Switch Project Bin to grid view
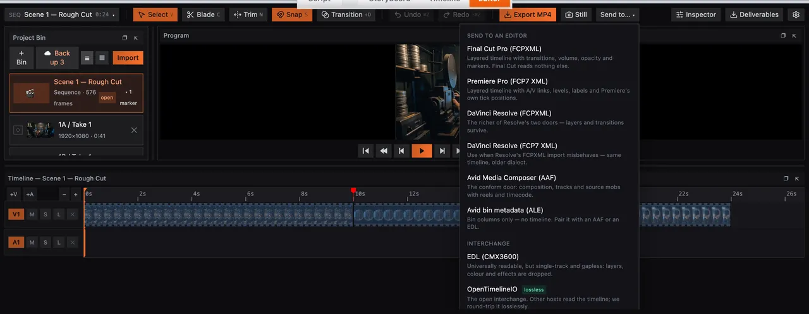This screenshot has height=314, width=809. [x=102, y=58]
